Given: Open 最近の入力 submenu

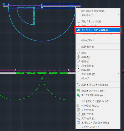Looking at the screenshot, I should point(98,15).
